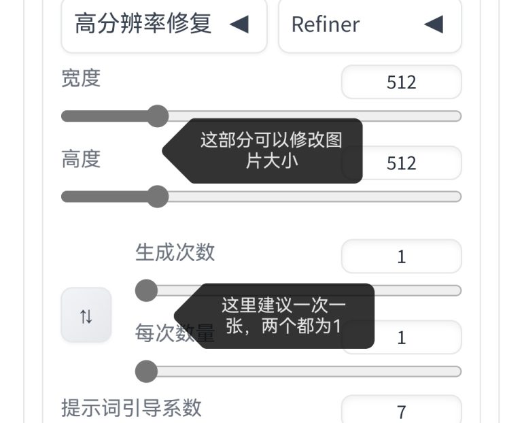522x423 pixels.
Task: Click the 提示词引导系数 label
Action: coord(131,407)
